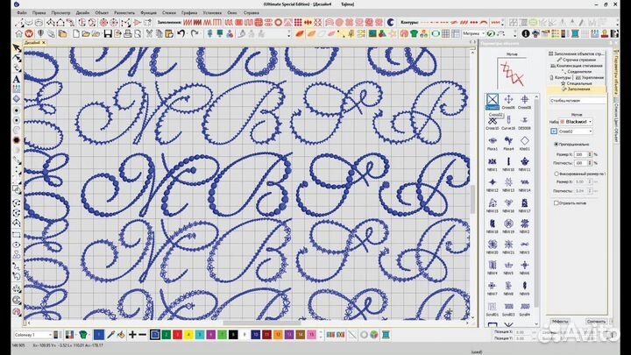Click the Плотность percent stepper arrows

(x=590, y=163)
